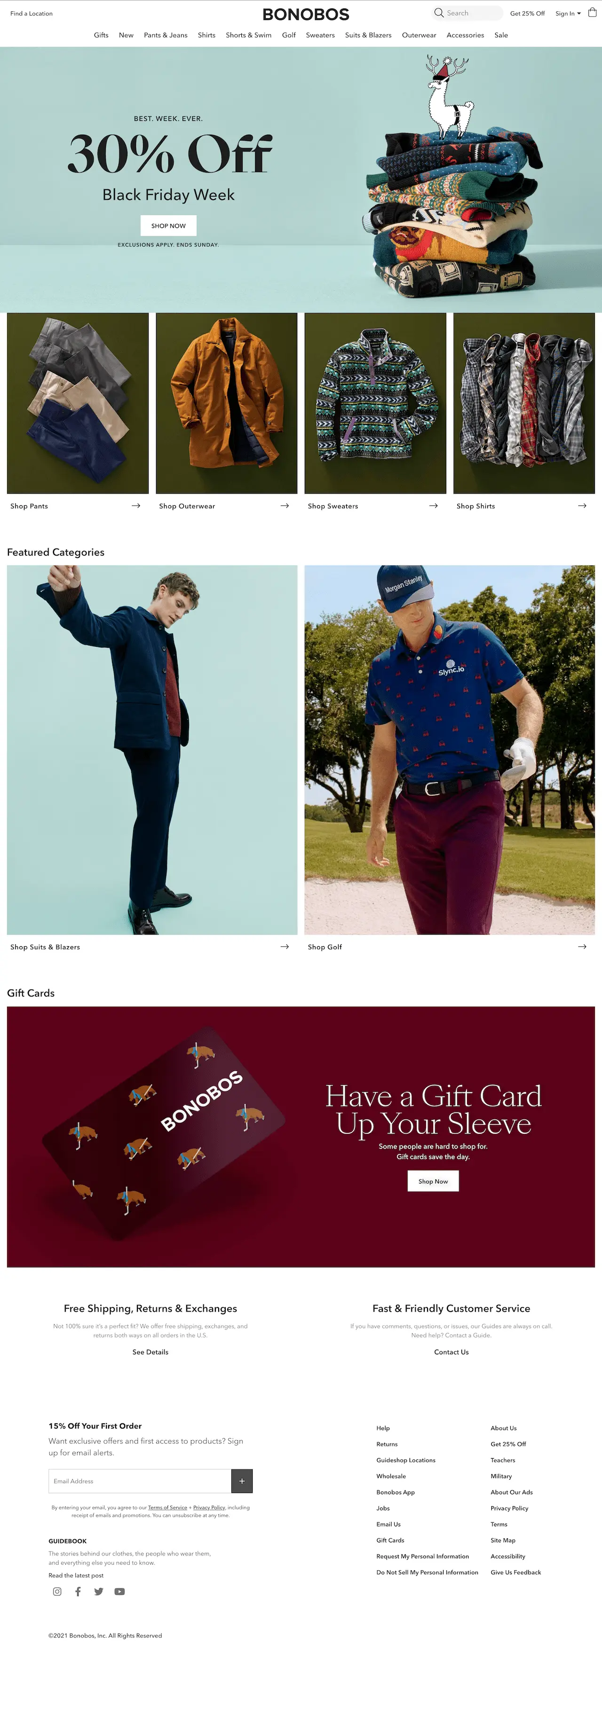Click the search magnifier icon

[x=439, y=13]
